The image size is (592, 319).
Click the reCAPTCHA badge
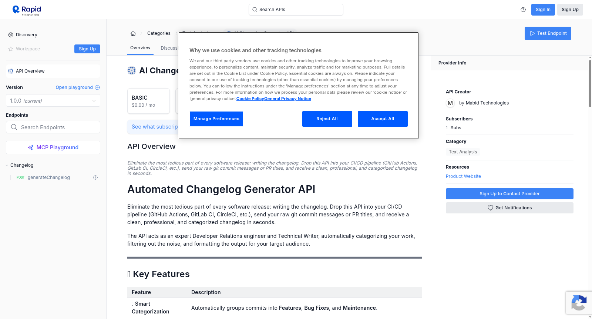[x=579, y=303]
